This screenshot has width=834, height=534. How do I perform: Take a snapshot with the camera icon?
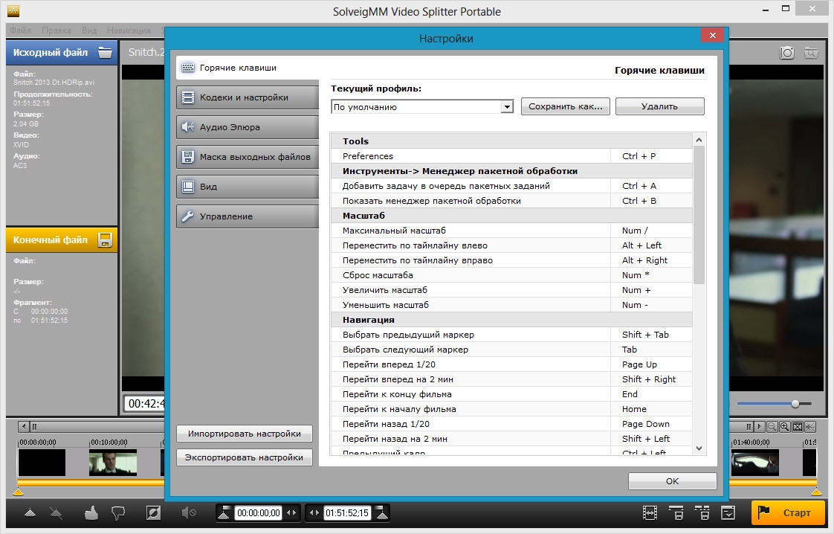tap(786, 53)
